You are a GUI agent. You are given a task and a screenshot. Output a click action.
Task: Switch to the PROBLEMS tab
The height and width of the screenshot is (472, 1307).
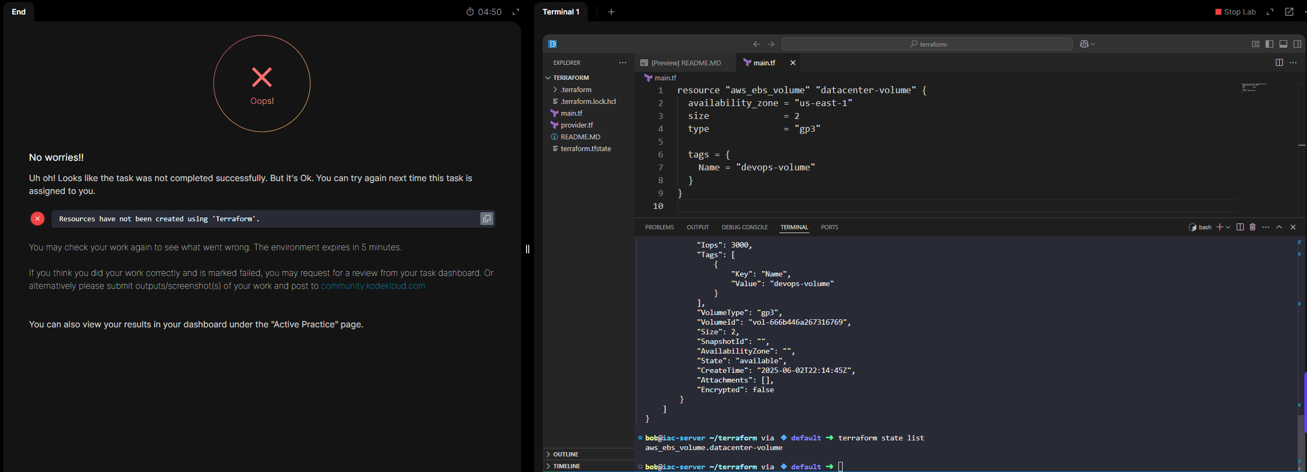(659, 227)
